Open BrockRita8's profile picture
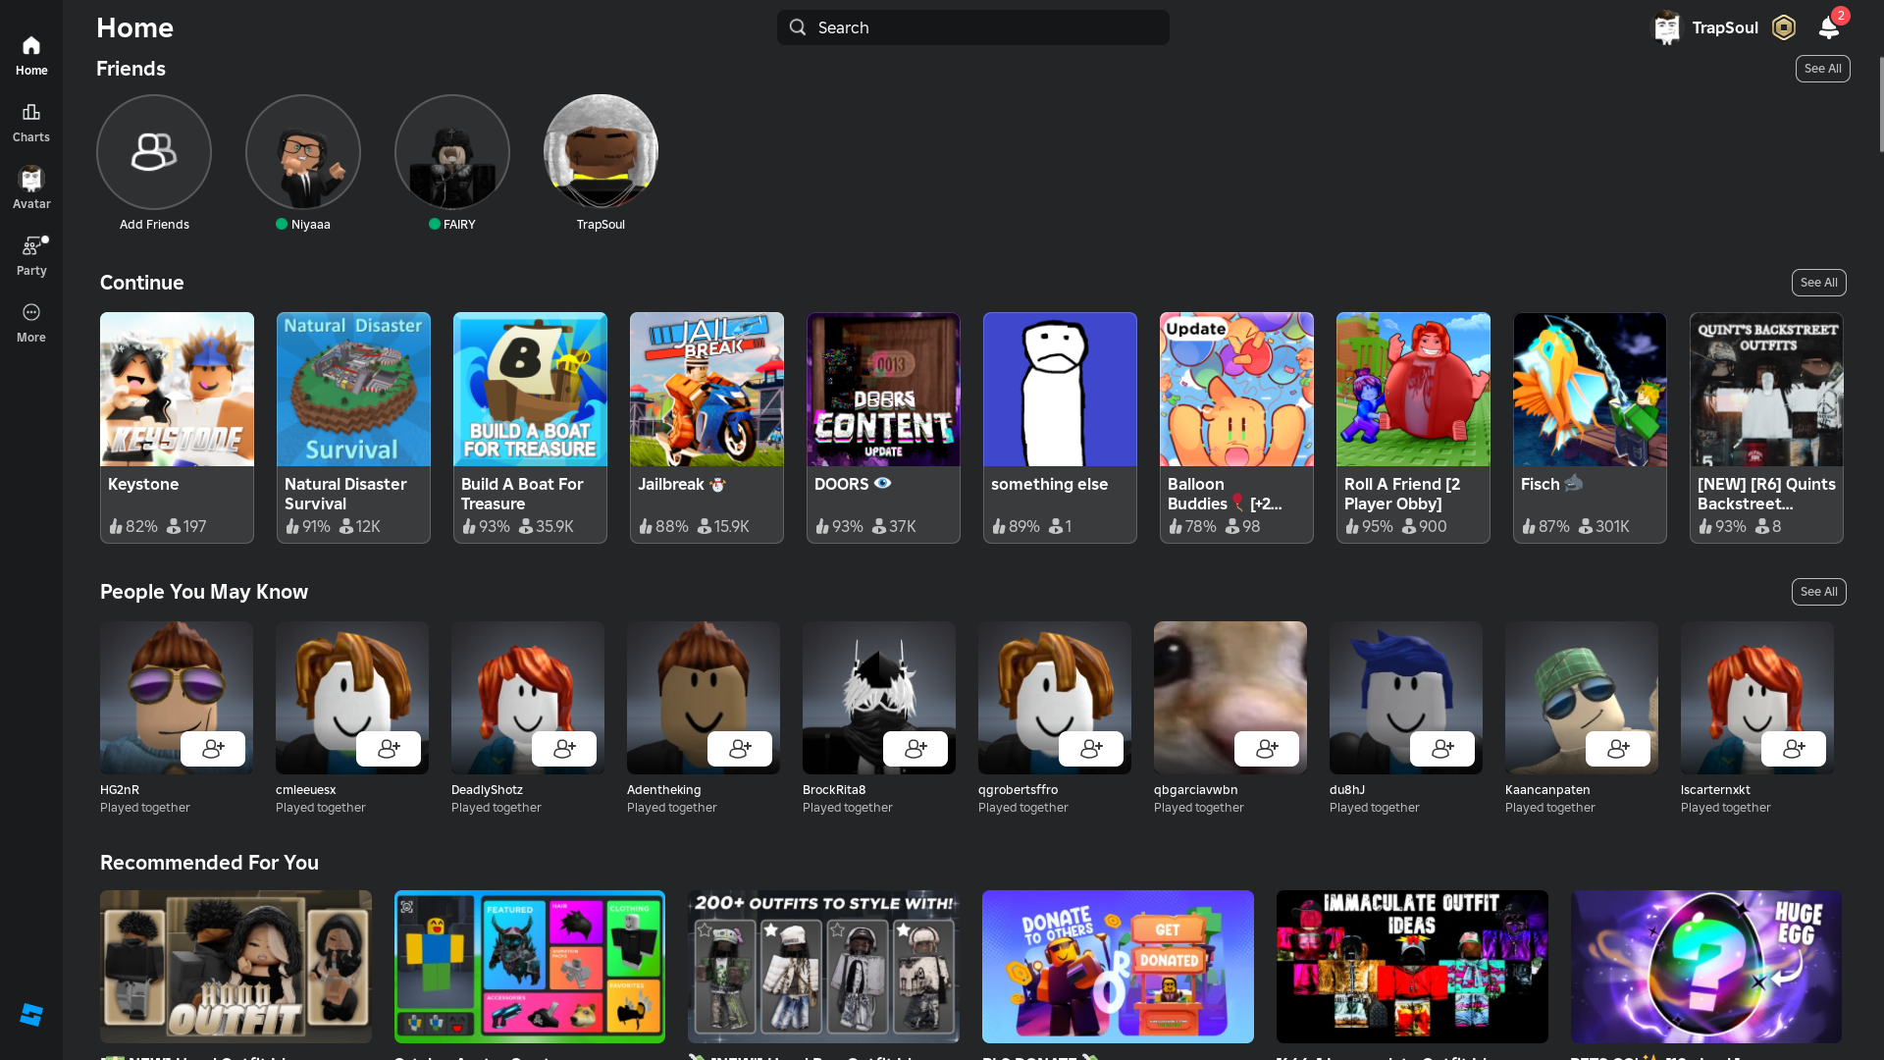The width and height of the screenshot is (1884, 1060). pyautogui.click(x=879, y=698)
